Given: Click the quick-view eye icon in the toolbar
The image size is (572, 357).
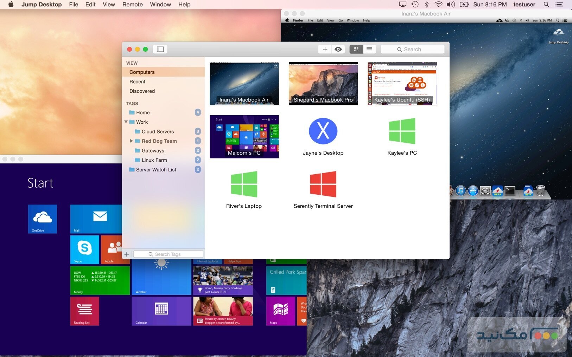Looking at the screenshot, I should coord(338,49).
